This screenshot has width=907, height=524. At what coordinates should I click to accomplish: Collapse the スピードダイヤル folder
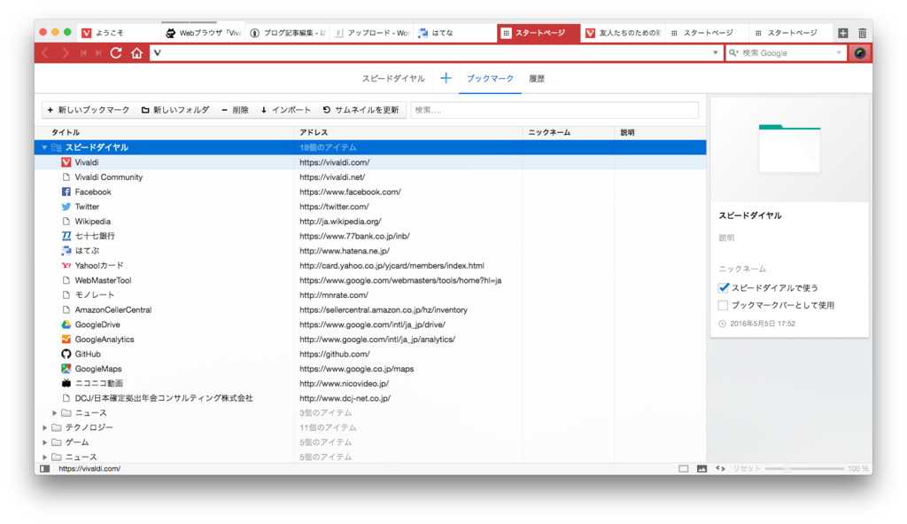click(x=44, y=148)
